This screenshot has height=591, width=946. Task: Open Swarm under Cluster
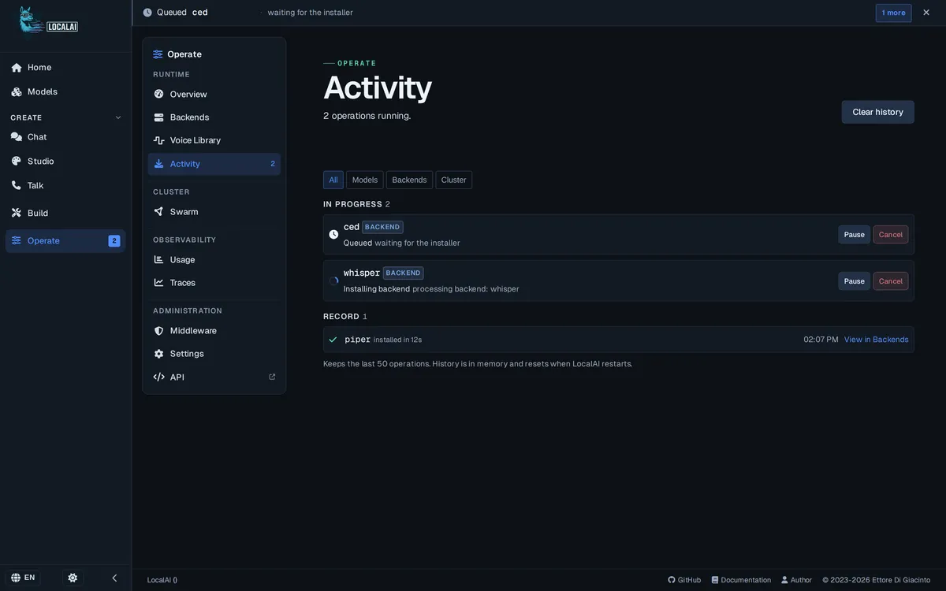pos(214,211)
